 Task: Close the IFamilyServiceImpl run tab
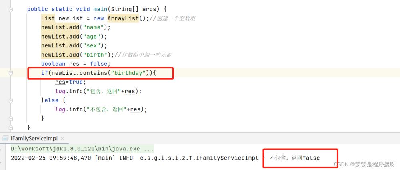(63, 138)
